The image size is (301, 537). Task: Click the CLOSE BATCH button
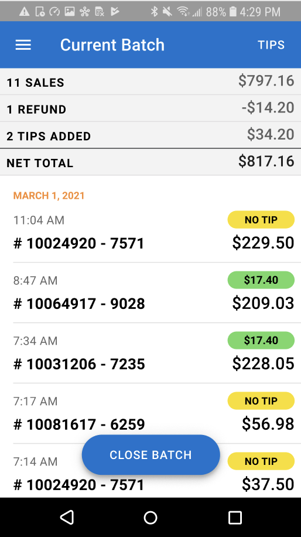(151, 455)
